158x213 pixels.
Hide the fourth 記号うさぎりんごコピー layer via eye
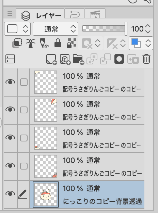click(x=10, y=165)
